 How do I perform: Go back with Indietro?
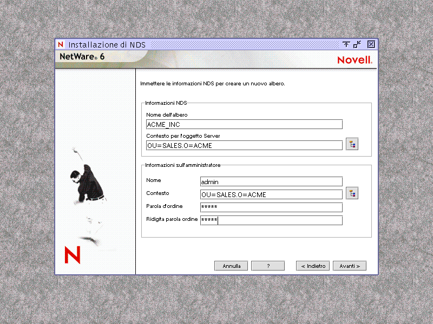(312, 265)
